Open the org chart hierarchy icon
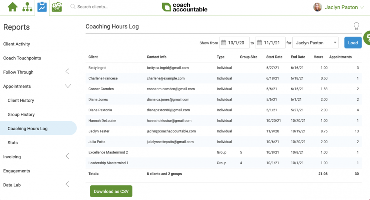The height and width of the screenshot is (200, 370). [27, 7]
